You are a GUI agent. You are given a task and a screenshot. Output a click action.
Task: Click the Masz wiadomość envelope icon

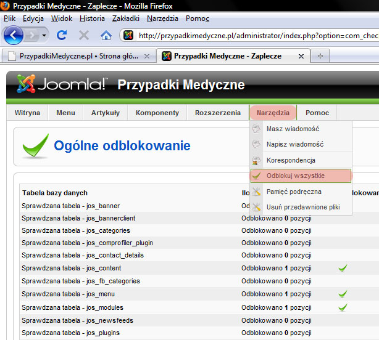pos(256,129)
